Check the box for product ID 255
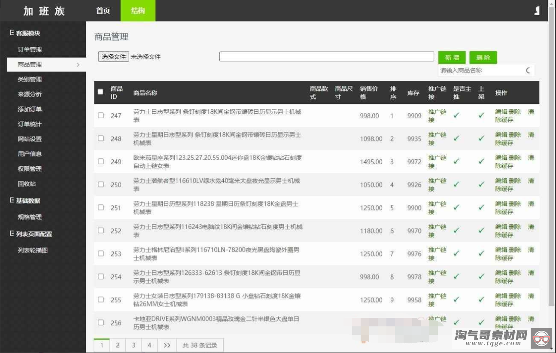 [x=100, y=299]
